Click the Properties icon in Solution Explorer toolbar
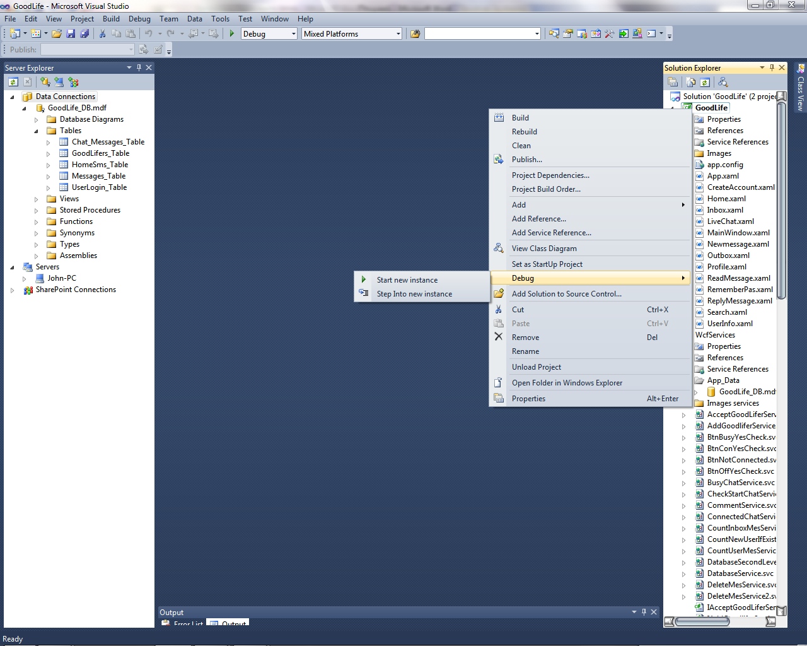 (x=673, y=82)
